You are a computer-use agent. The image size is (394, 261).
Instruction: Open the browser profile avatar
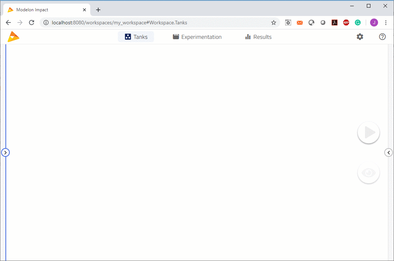click(374, 23)
